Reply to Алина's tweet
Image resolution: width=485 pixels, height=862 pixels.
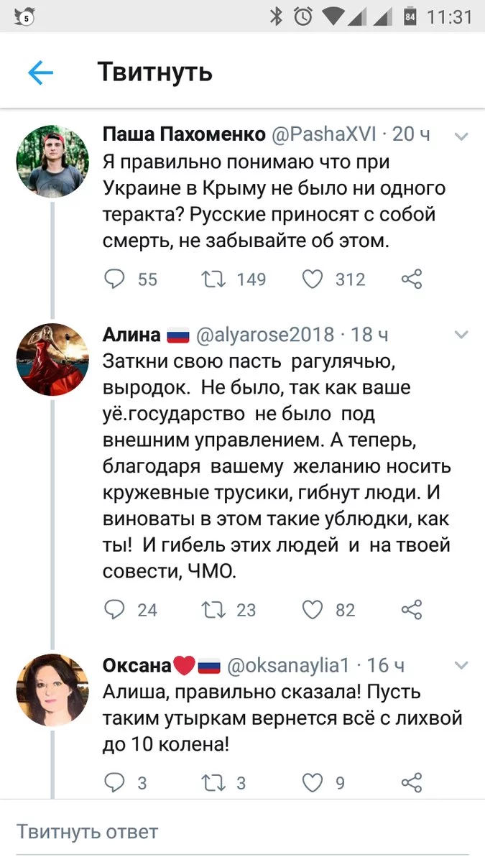click(x=115, y=610)
